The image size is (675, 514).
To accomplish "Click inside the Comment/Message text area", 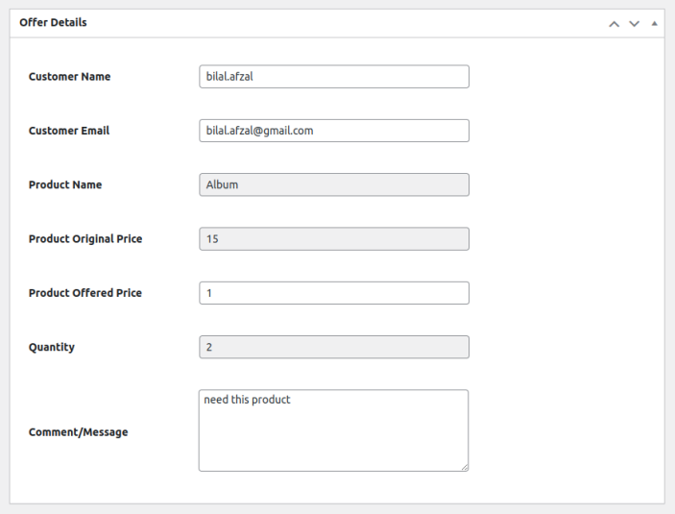I will tap(333, 430).
